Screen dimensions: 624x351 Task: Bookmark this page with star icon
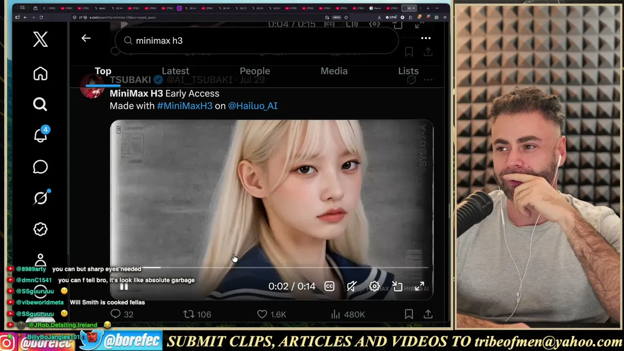coord(346,18)
